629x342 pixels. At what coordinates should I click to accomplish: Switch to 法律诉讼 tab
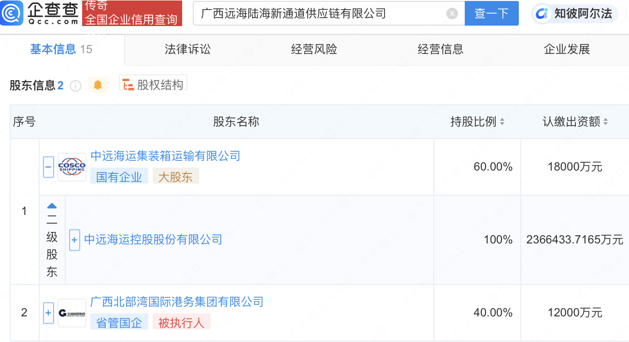click(188, 49)
